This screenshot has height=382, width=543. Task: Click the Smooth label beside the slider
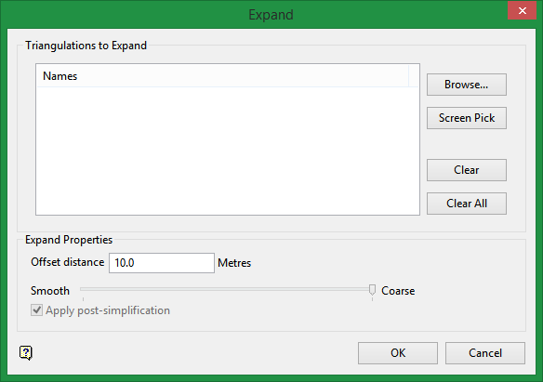click(x=50, y=291)
